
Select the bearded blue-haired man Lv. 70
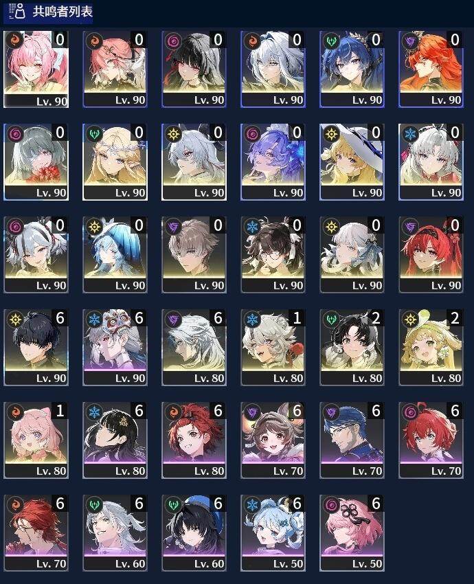pos(352,440)
